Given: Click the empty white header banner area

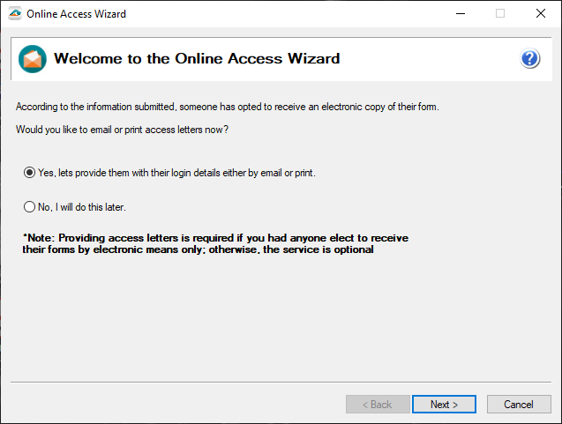Looking at the screenshot, I should pyautogui.click(x=423, y=59).
